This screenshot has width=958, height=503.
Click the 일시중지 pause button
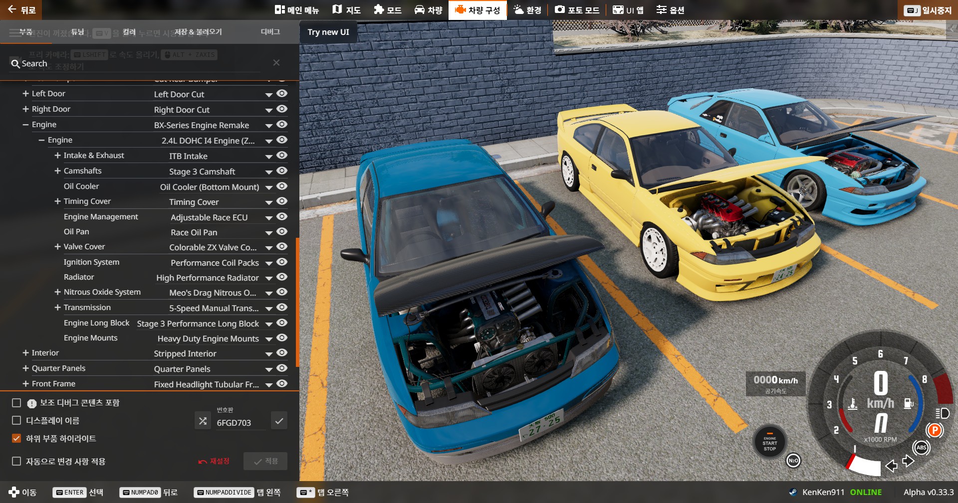929,10
